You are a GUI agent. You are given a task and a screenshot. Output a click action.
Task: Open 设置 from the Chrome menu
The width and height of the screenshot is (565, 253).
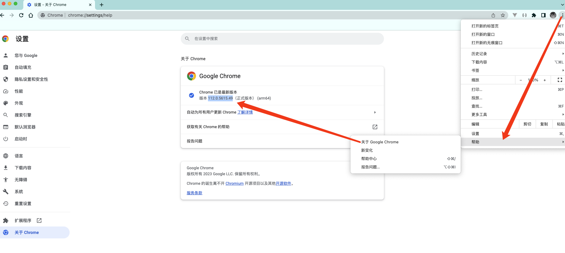click(x=513, y=134)
